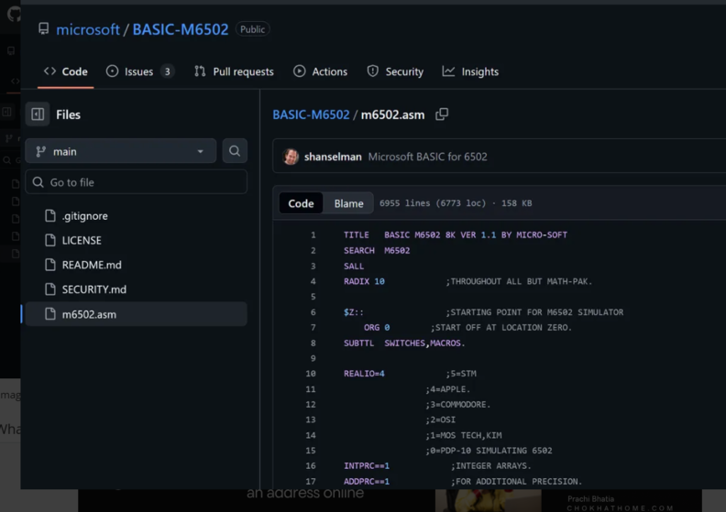Click shanselman's avatar
This screenshot has width=726, height=512.
click(x=291, y=157)
